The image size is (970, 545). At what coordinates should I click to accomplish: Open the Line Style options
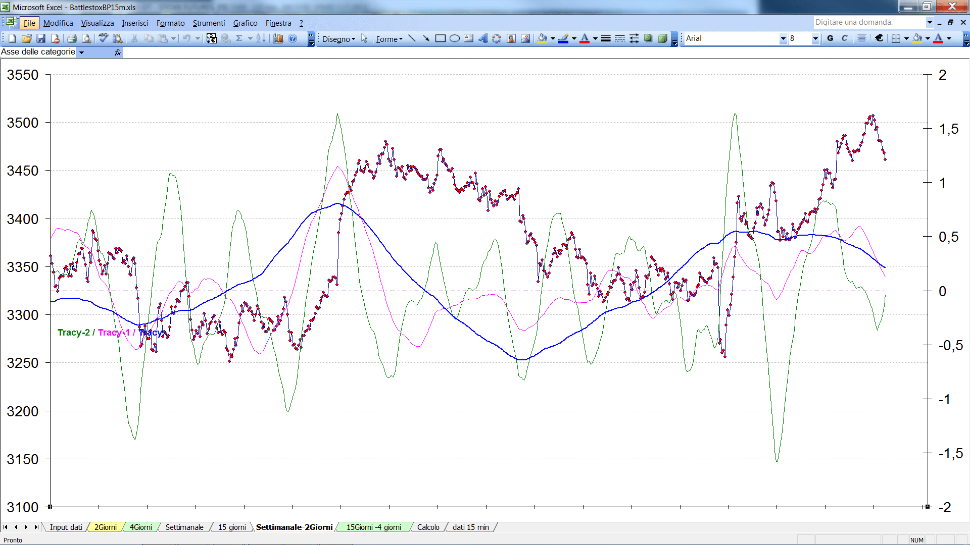tap(606, 38)
